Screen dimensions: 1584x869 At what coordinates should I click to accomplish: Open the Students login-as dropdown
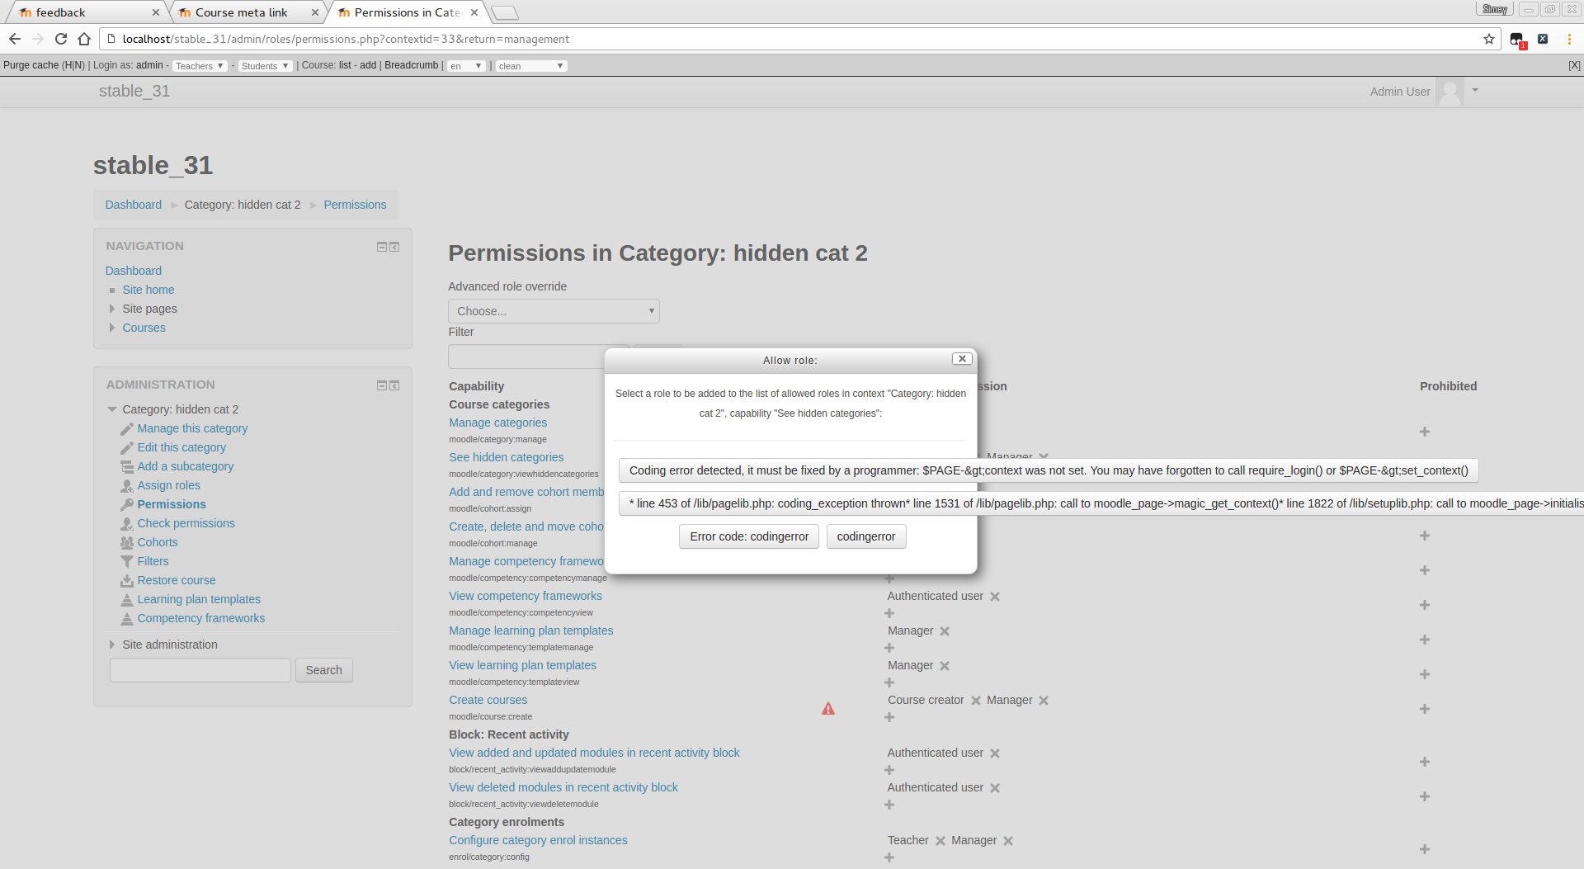click(x=265, y=66)
